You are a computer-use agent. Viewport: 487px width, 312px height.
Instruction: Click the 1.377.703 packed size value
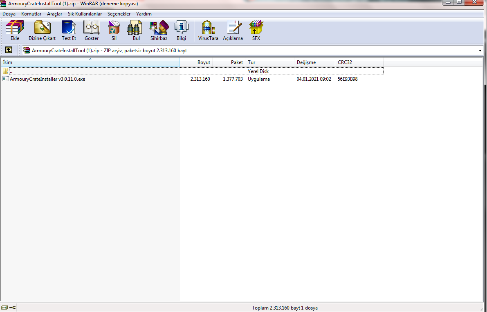(233, 79)
